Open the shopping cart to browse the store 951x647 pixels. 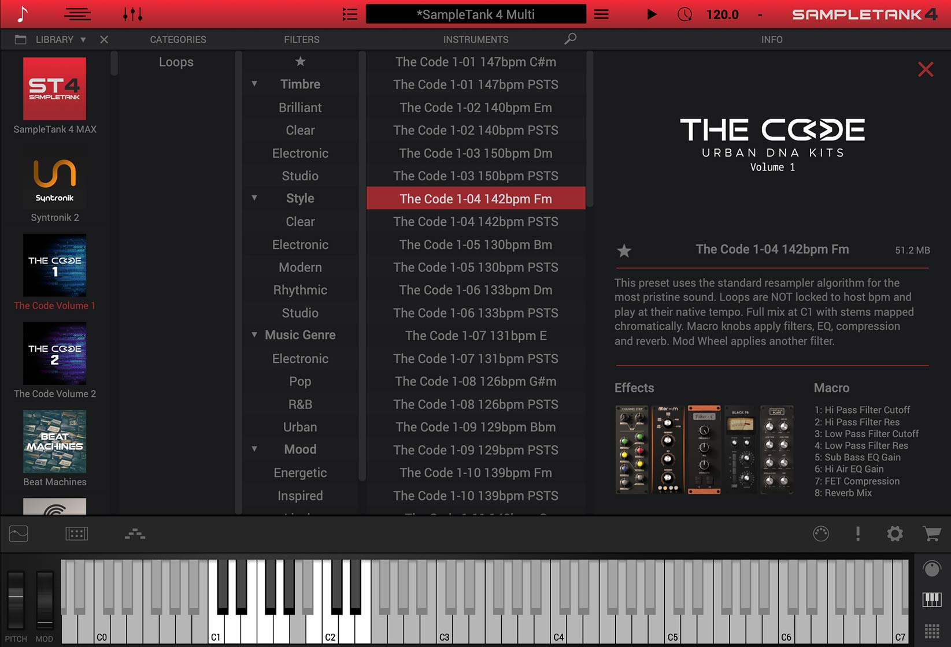[931, 534]
